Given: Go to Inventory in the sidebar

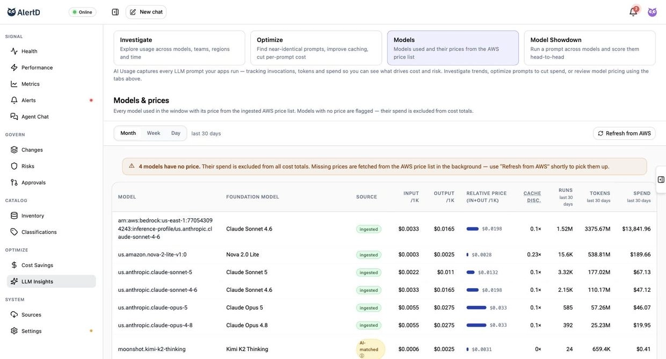Looking at the screenshot, I should point(52,216).
